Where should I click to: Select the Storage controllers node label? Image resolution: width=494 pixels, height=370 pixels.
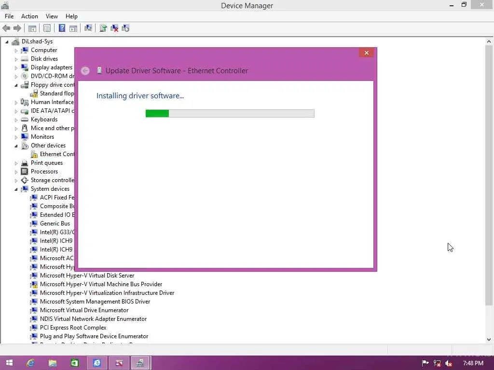tap(52, 180)
